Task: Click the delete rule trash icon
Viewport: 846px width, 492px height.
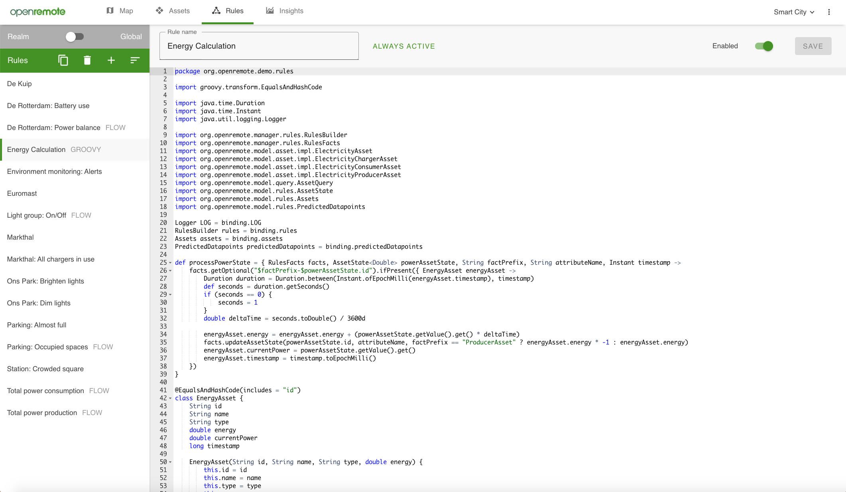Action: pyautogui.click(x=87, y=60)
